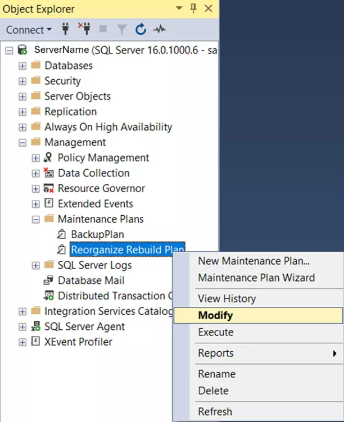Click the Refresh circular arrow toolbar icon
The image size is (344, 422).
[x=141, y=29]
